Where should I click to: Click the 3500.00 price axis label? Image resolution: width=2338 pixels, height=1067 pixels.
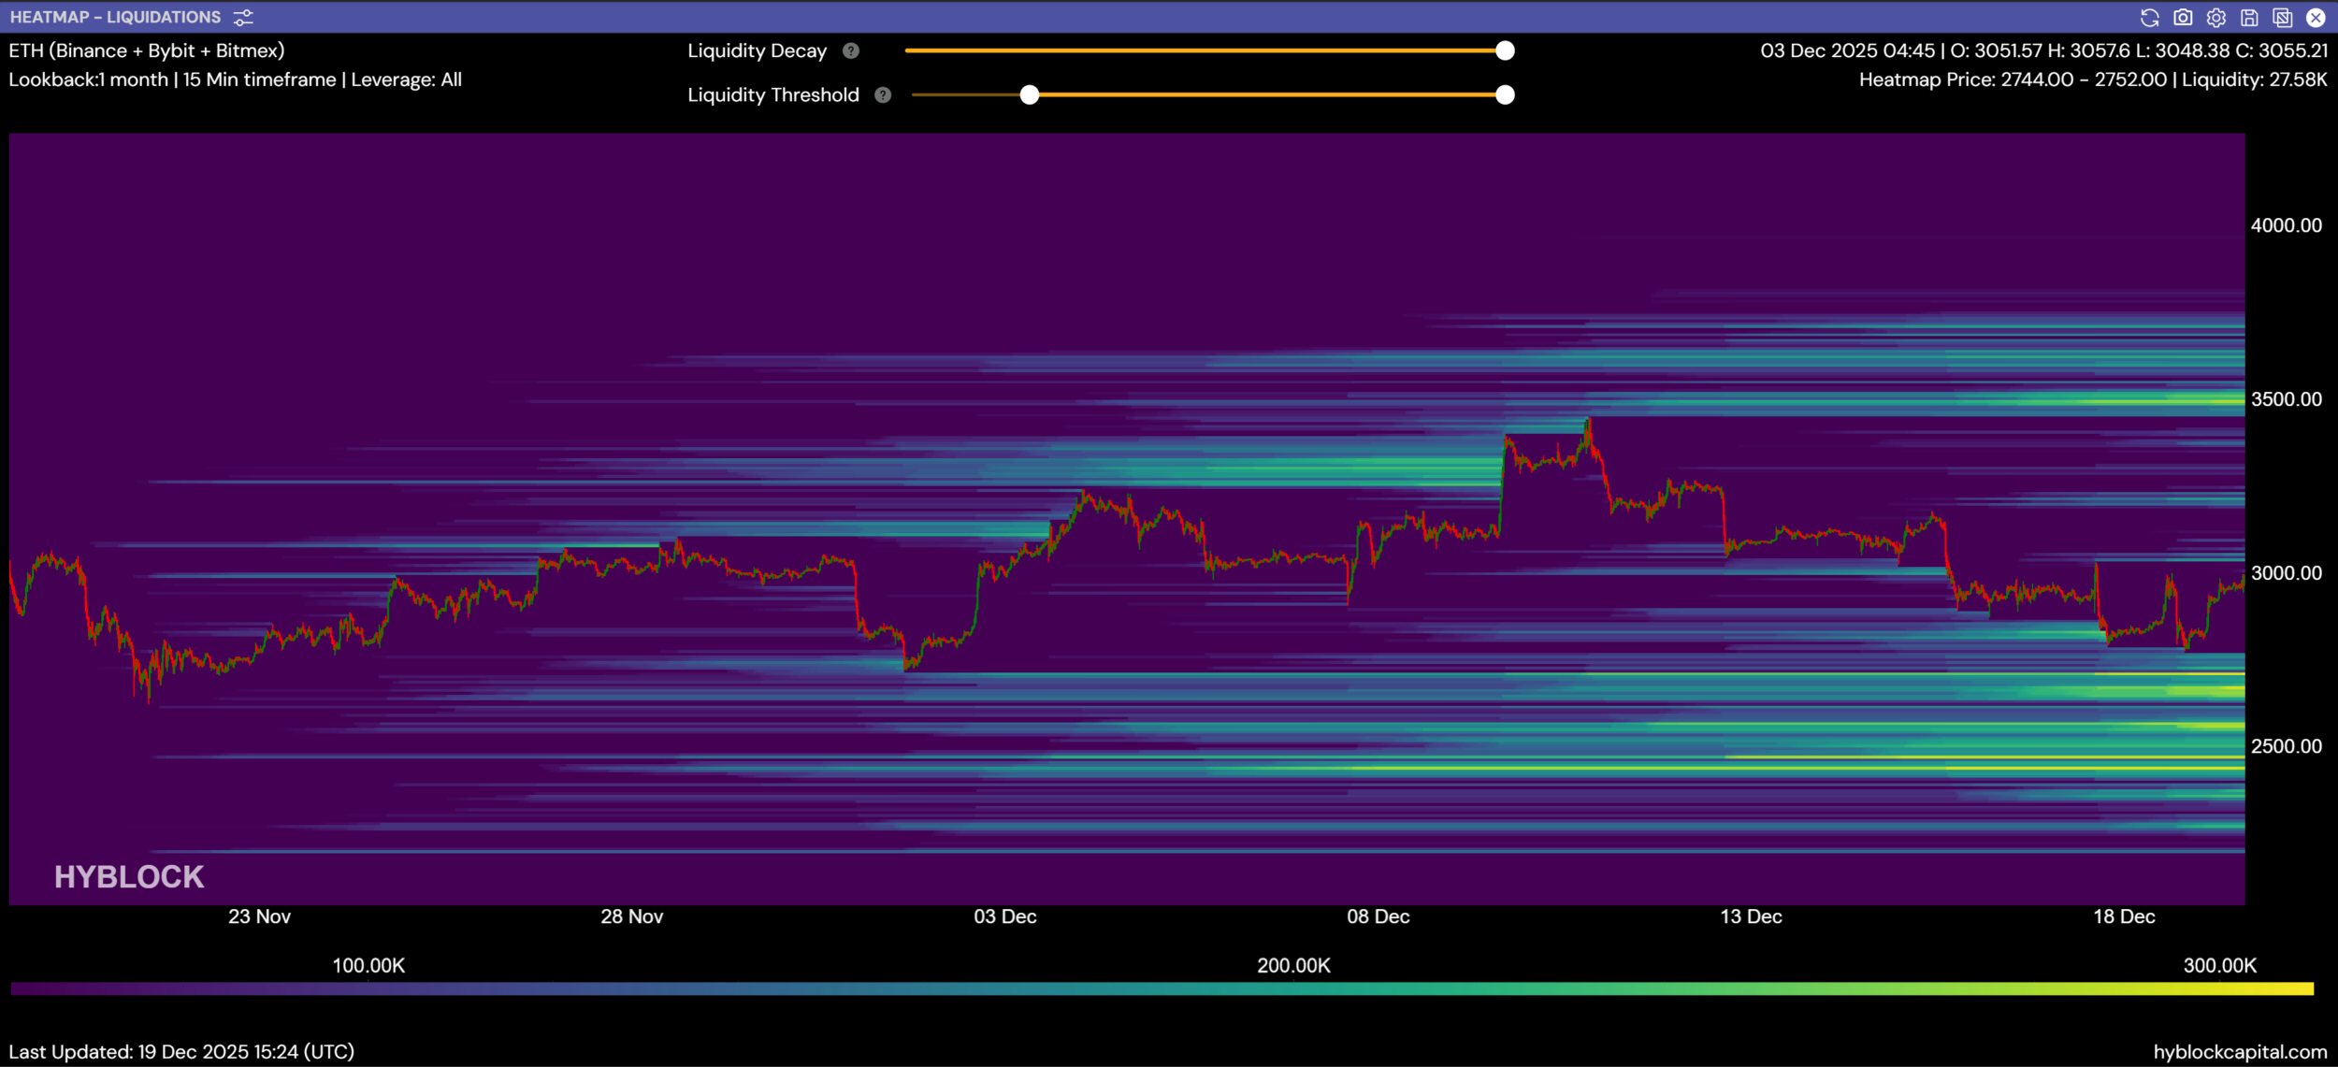[2286, 399]
